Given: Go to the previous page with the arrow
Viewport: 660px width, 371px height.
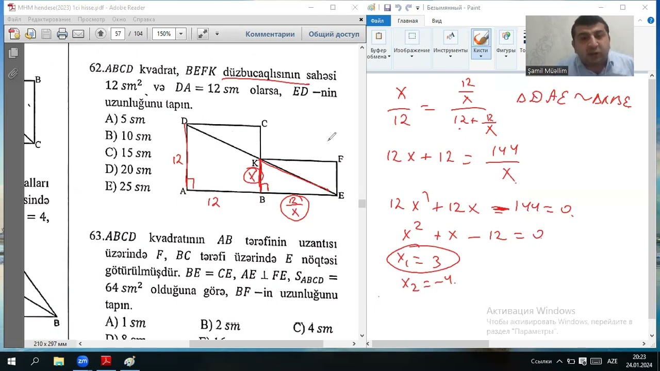Looking at the screenshot, I should (101, 33).
